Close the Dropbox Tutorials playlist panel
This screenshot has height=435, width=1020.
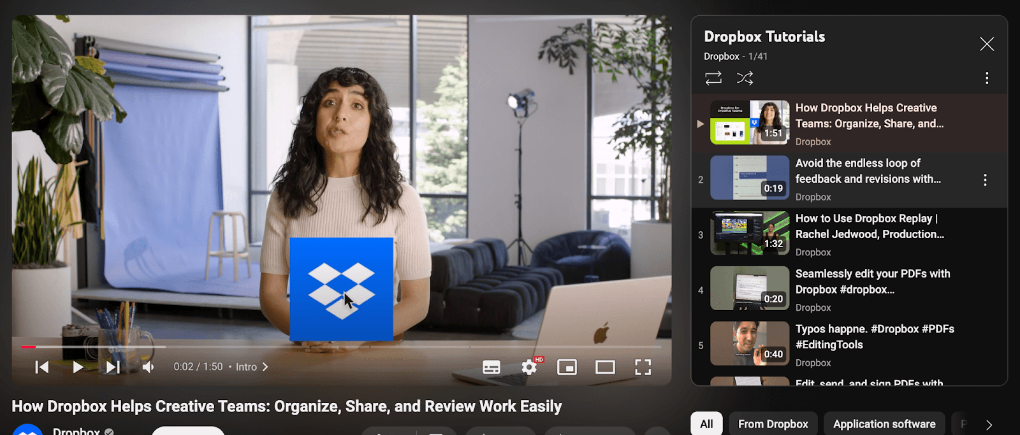(x=987, y=44)
